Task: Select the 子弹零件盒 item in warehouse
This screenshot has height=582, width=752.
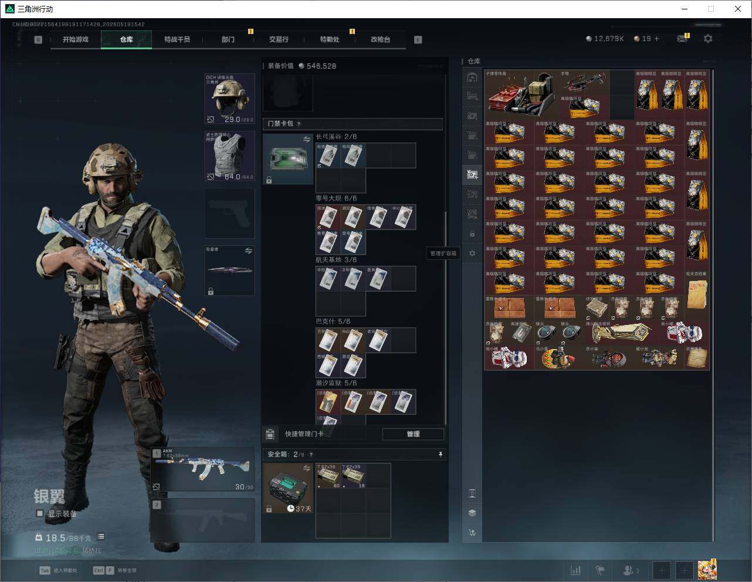Action: tap(521, 94)
